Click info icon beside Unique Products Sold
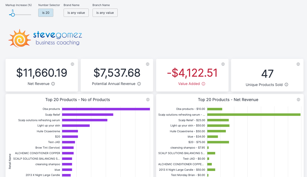This screenshot has height=177, width=307. click(x=286, y=85)
